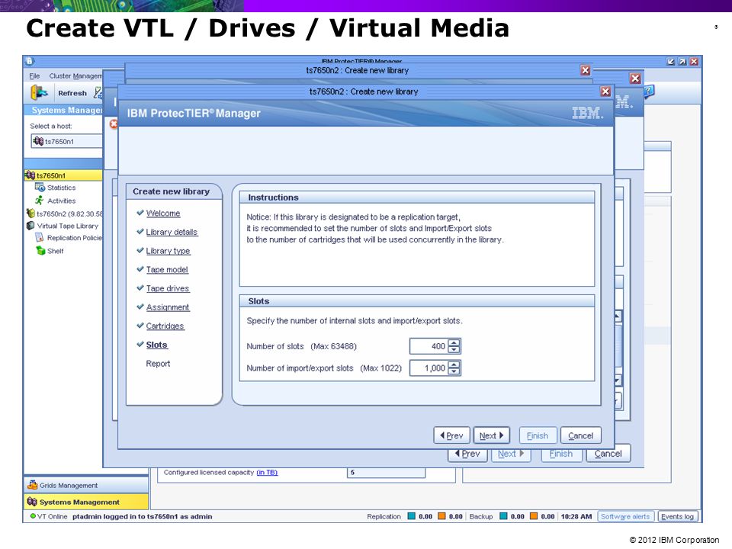
Task: Decrease the Number of slots value
Action: coord(454,350)
